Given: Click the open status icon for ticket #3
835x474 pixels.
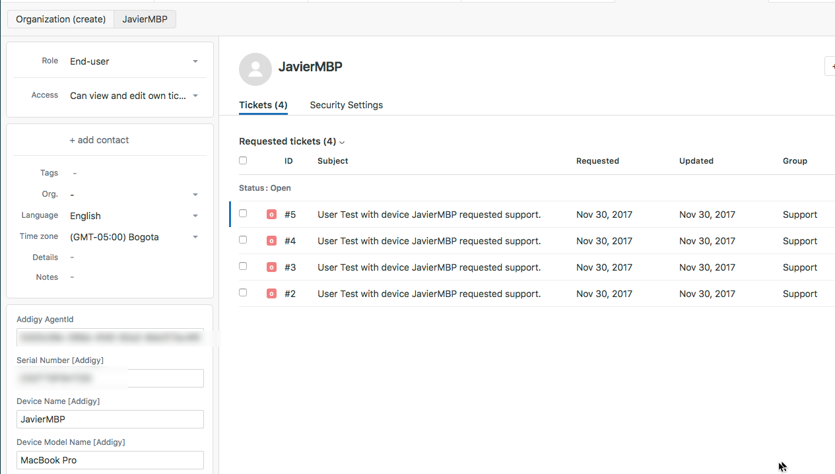Looking at the screenshot, I should [x=271, y=267].
